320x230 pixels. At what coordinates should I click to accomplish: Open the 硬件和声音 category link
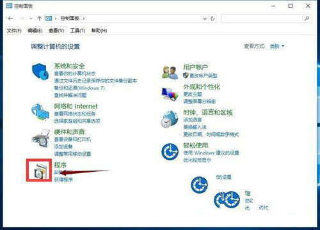pos(69,132)
